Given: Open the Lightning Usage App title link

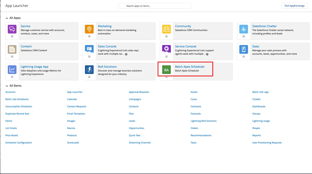Looking at the screenshot, I should 35,67.
